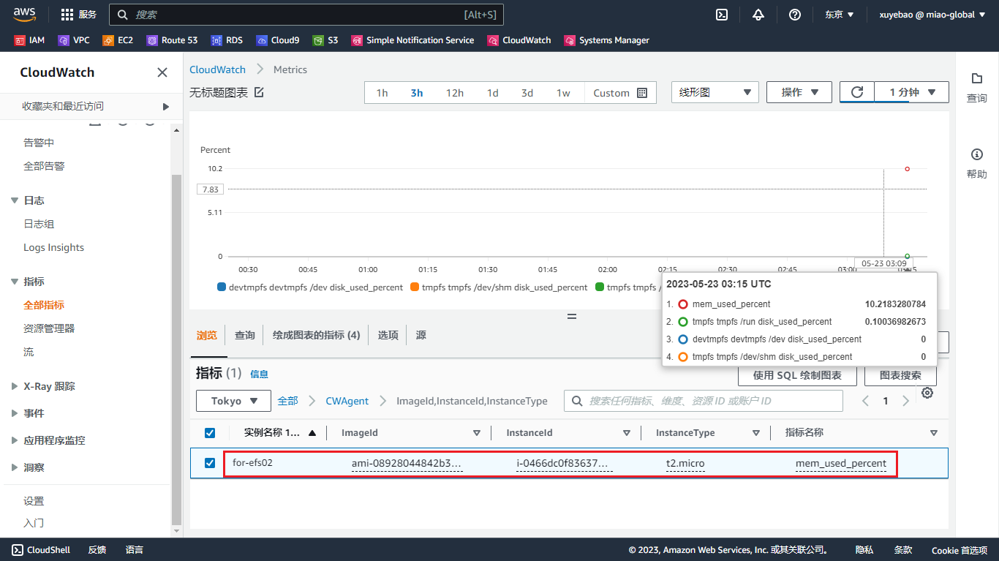Collapse the 日志 navigation section
The height and width of the screenshot is (561, 999).
point(16,200)
